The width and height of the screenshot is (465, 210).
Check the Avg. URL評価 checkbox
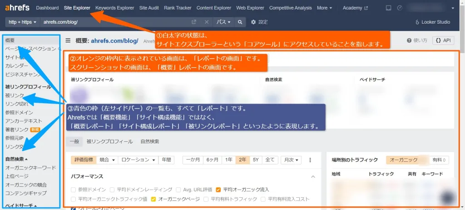click(178, 190)
